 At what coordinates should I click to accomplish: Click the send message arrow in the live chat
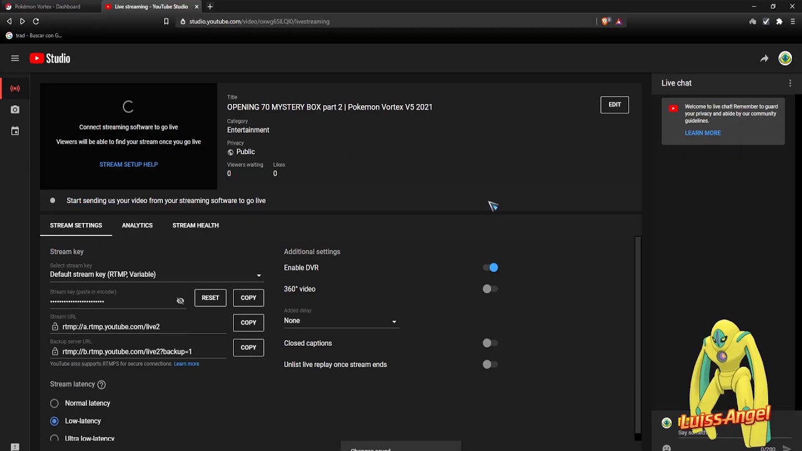[787, 448]
